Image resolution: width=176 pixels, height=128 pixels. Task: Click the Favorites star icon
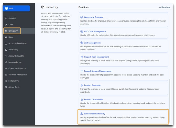6,18
